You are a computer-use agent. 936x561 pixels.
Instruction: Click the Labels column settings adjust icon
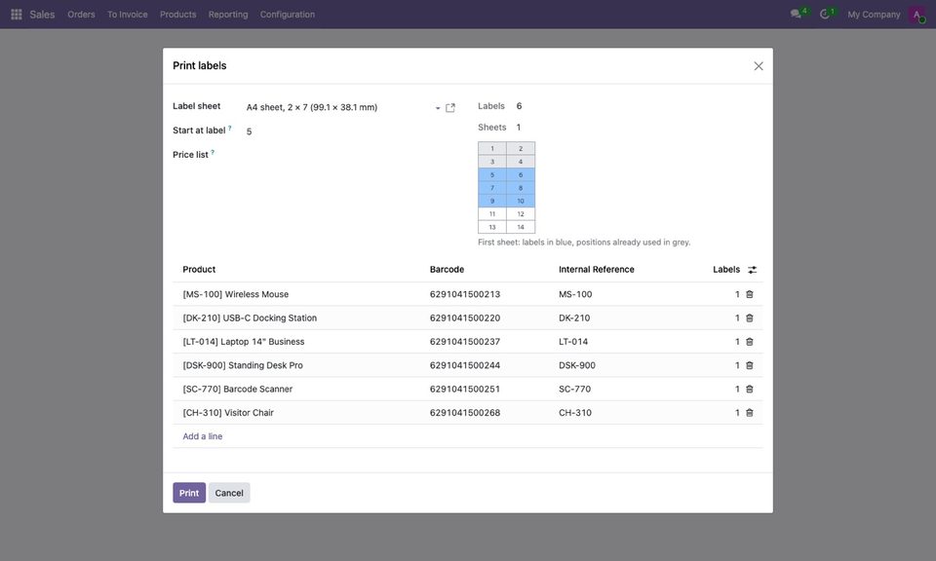pyautogui.click(x=752, y=270)
